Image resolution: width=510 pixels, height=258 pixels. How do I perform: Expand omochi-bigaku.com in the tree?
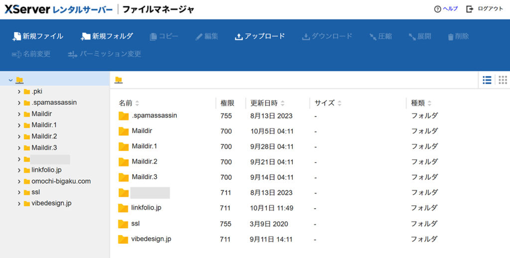coord(19,181)
